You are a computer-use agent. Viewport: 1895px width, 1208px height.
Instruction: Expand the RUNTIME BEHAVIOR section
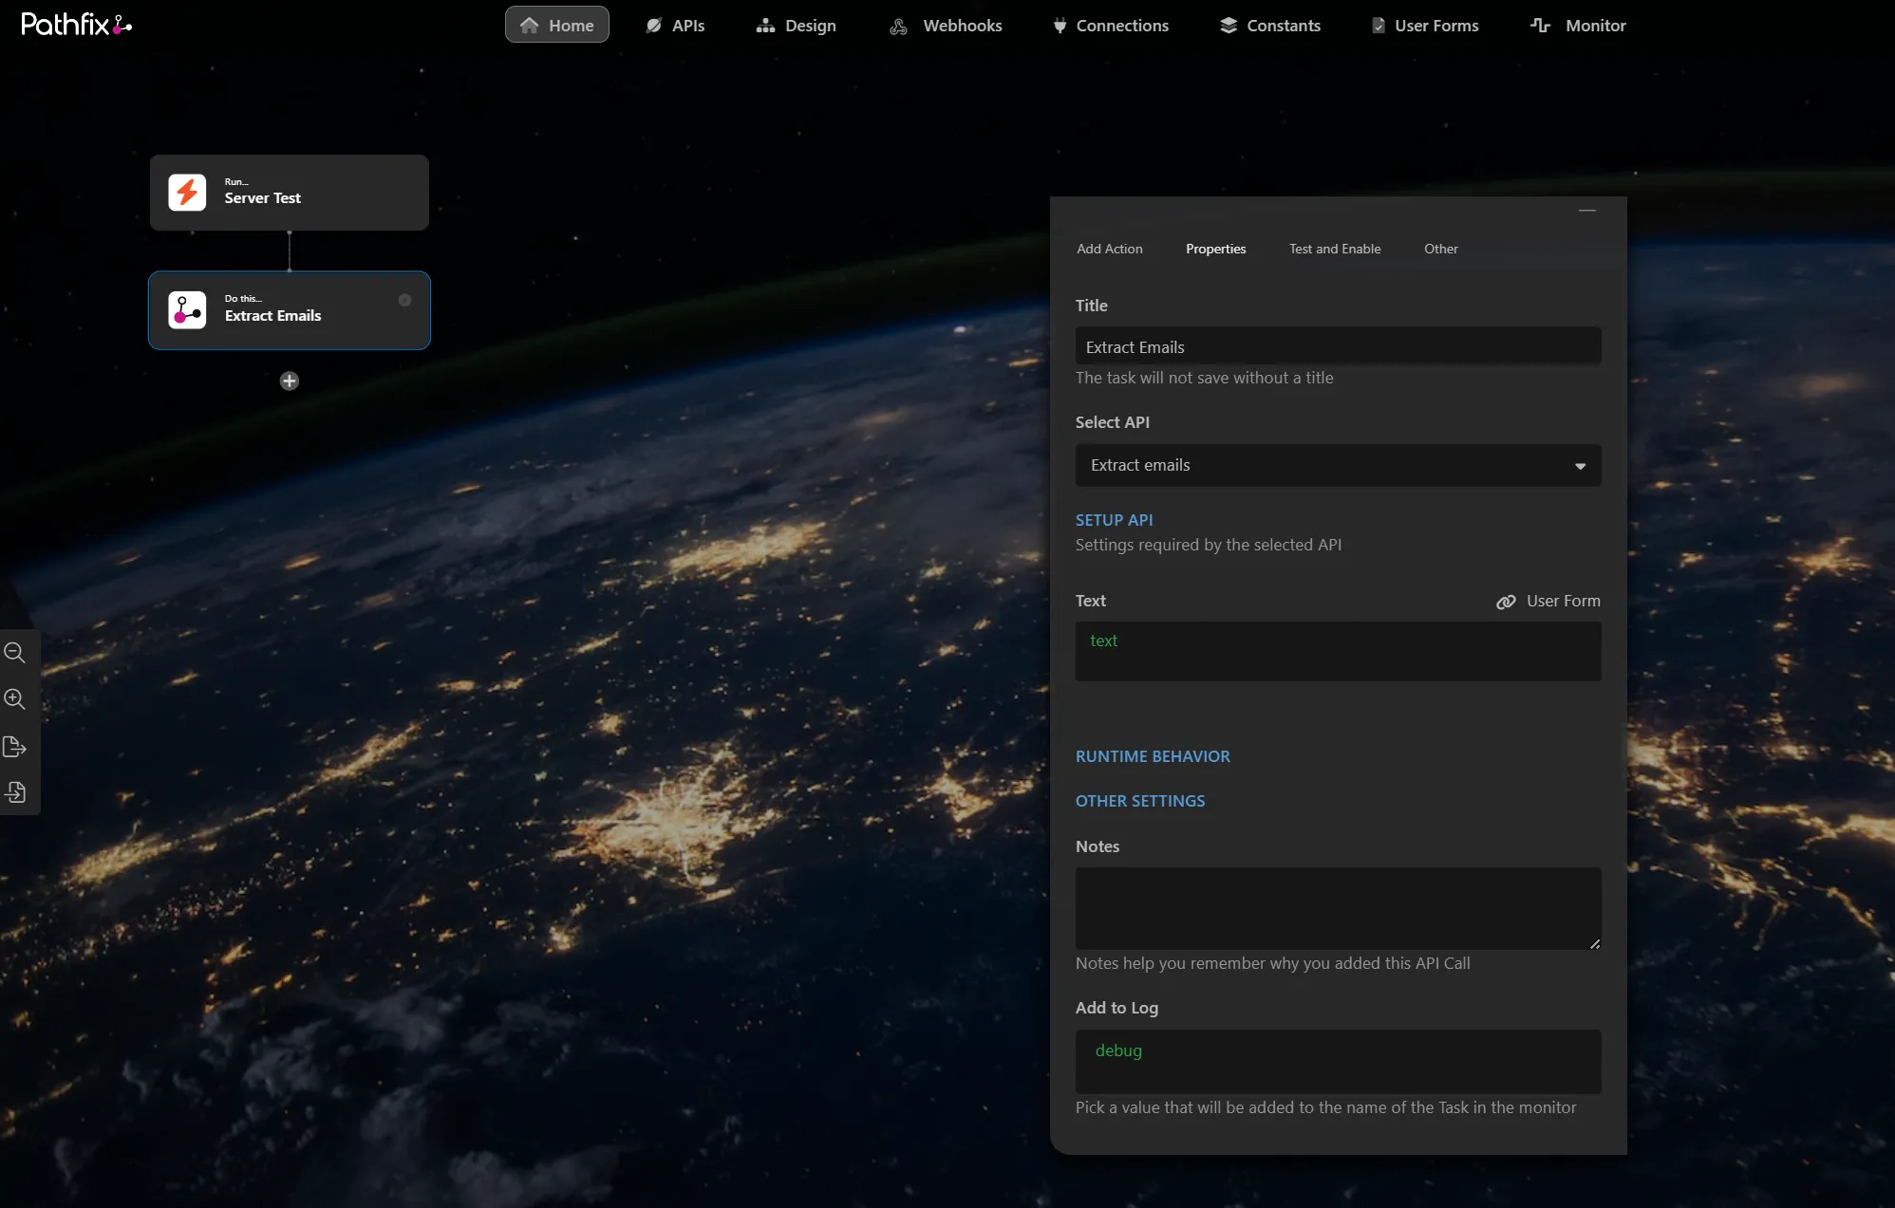1153,756
